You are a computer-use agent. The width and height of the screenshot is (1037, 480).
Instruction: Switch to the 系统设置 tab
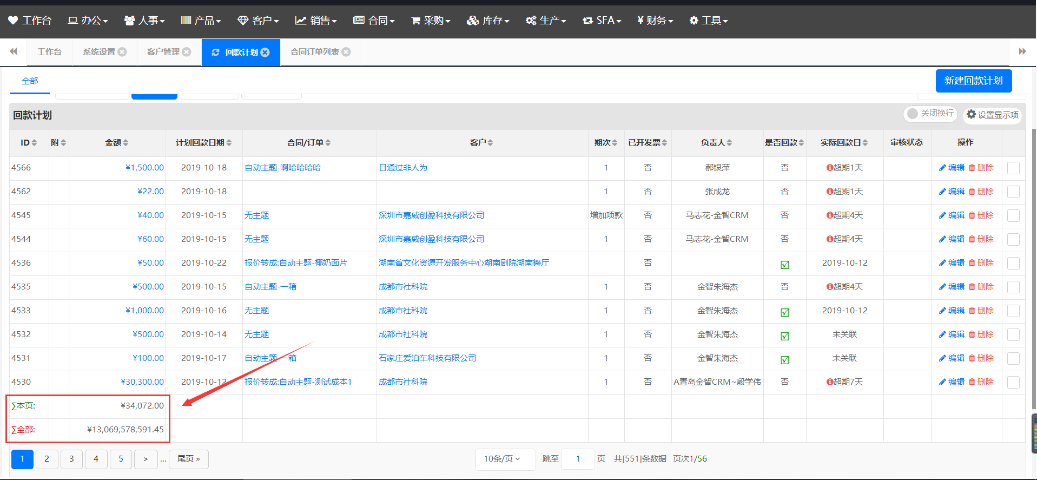tap(99, 52)
